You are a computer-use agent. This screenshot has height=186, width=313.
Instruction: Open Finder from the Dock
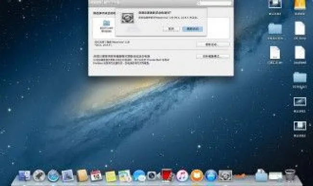pyautogui.click(x=25, y=176)
